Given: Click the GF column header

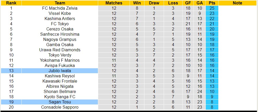Looking at the screenshot, I should (187, 3).
